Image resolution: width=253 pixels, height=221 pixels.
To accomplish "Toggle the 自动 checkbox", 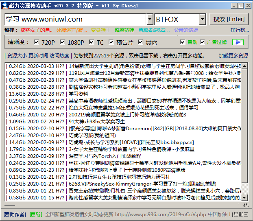I will [x=183, y=42].
